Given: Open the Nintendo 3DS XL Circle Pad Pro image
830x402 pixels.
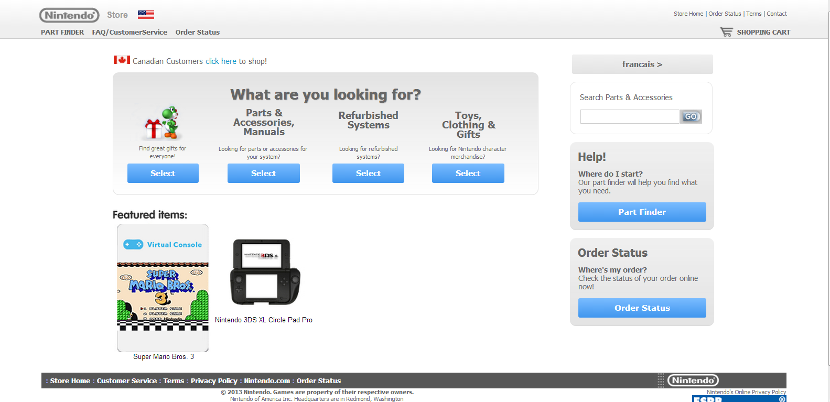Looking at the screenshot, I should point(265,272).
